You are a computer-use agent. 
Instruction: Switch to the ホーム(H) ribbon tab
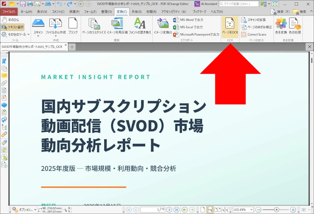click(26, 12)
